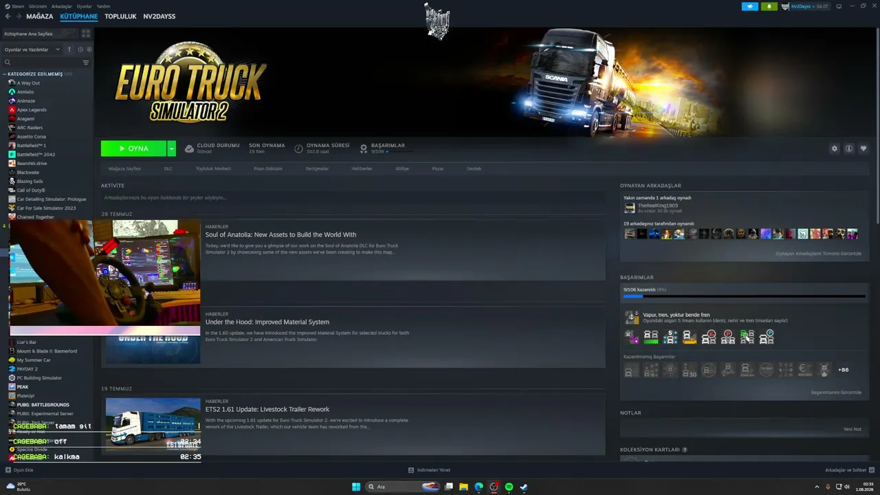Viewport: 880px width, 495px height.
Task: Open game settings gear icon
Action: [x=835, y=148]
